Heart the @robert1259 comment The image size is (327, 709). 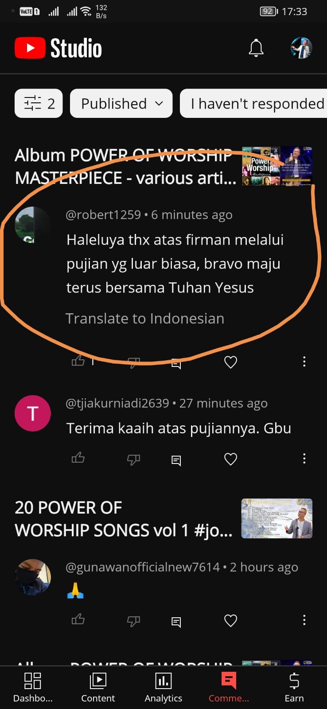point(230,362)
